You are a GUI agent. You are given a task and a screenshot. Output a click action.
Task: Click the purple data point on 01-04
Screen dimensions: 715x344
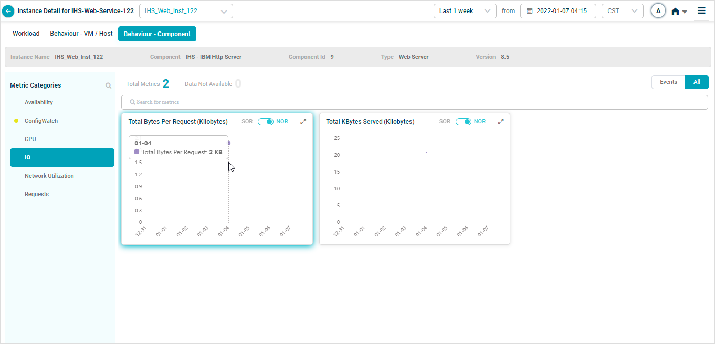(x=228, y=143)
